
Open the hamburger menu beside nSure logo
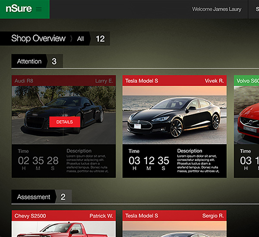39,9
